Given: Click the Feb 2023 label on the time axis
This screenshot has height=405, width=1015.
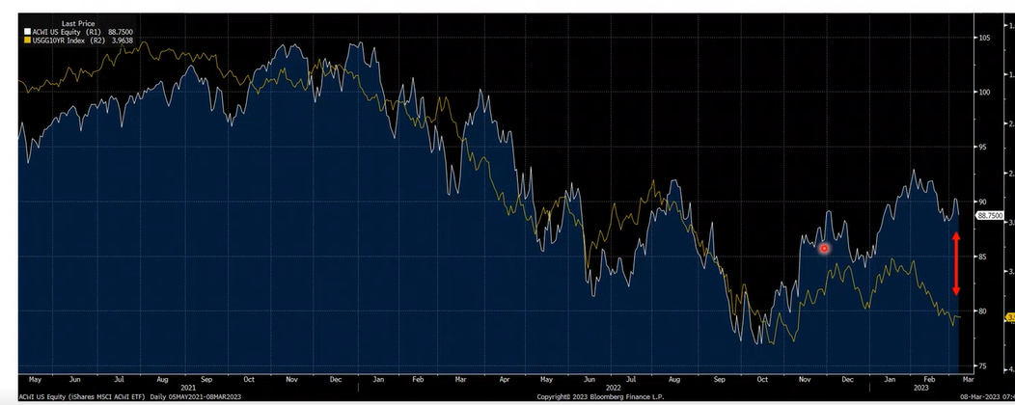Looking at the screenshot, I should (929, 379).
